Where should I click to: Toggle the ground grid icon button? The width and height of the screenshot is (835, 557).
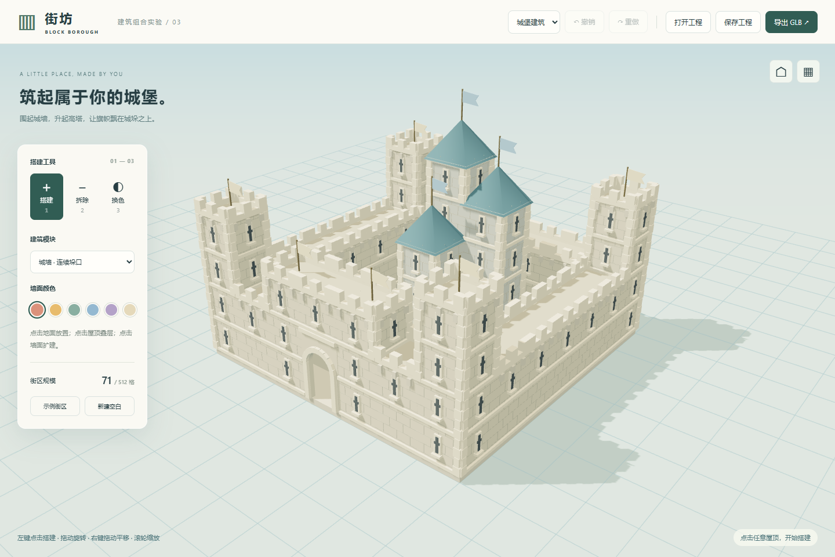click(x=808, y=71)
